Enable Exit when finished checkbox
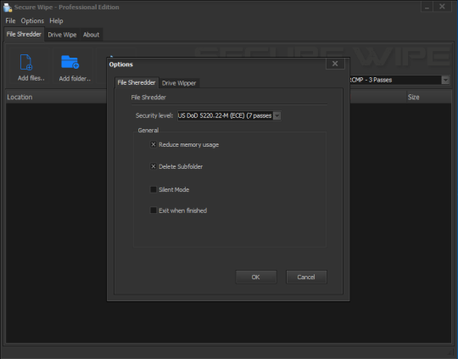This screenshot has height=359, width=458. (x=154, y=210)
